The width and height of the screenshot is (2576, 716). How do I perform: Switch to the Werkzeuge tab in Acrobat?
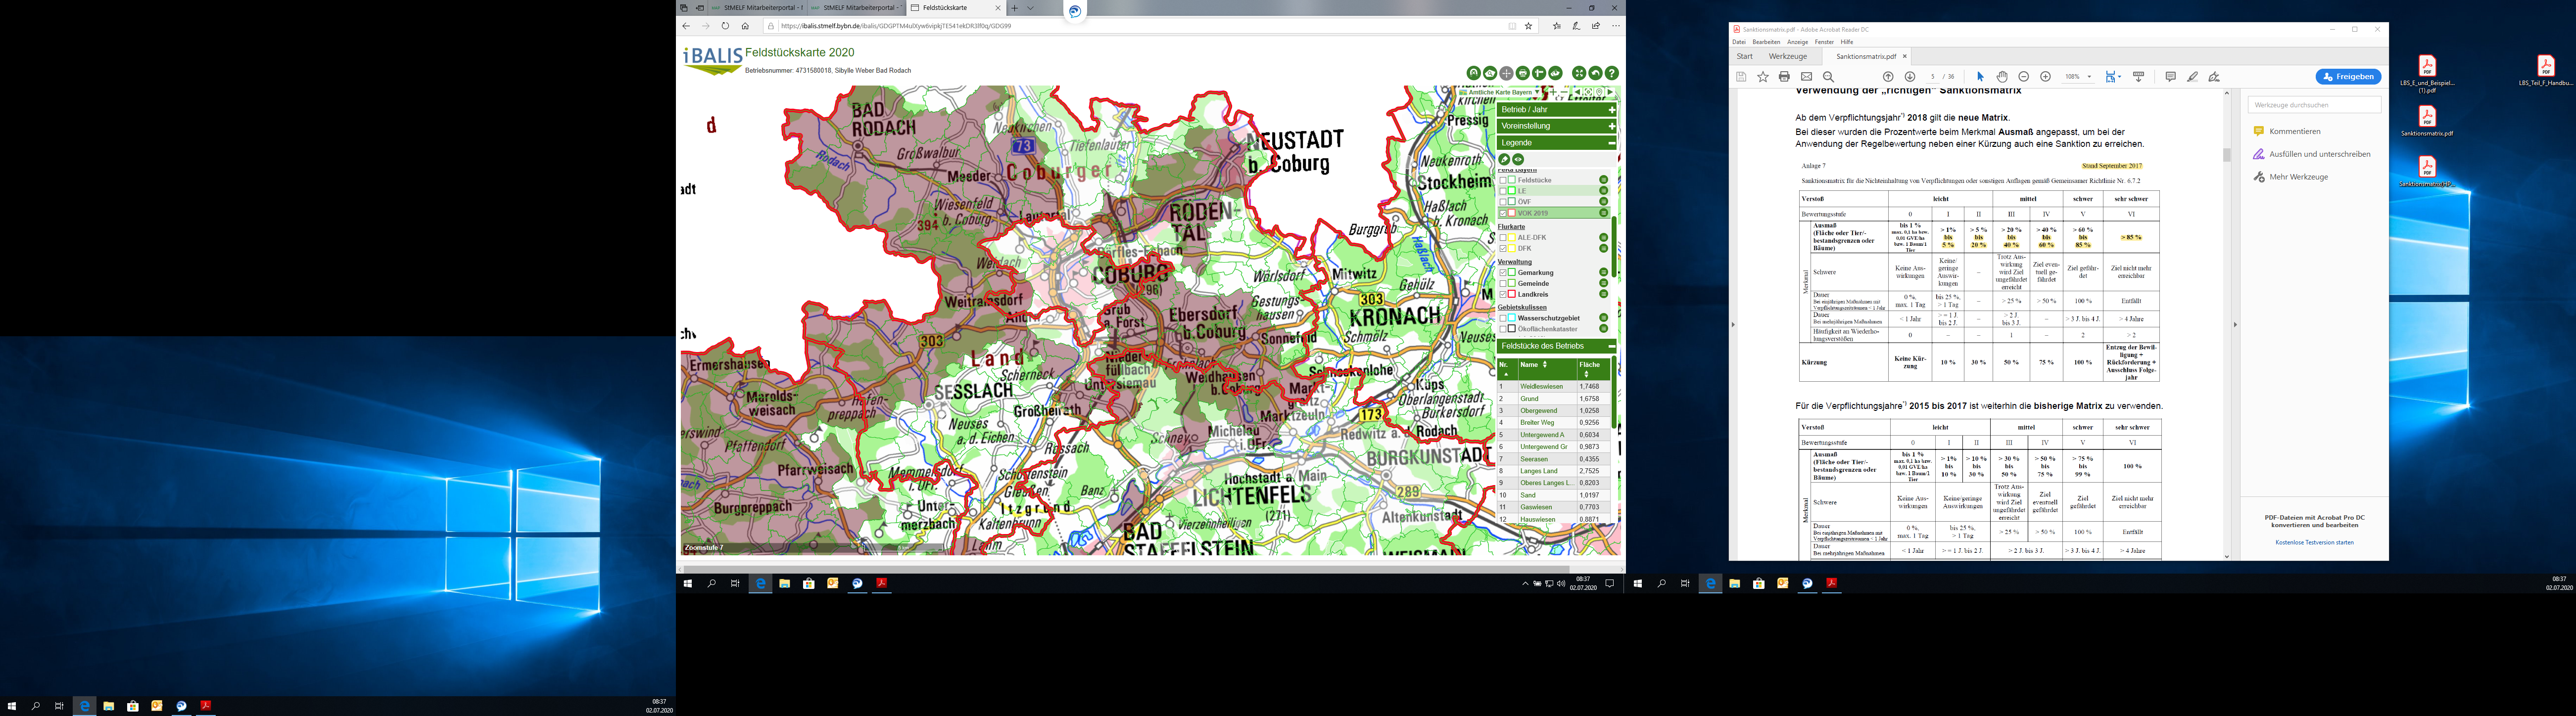1788,57
